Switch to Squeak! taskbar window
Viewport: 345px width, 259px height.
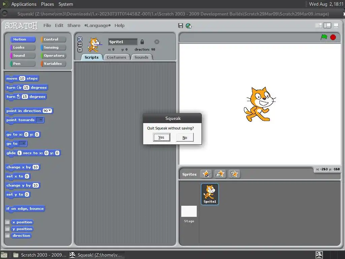[x=96, y=255]
